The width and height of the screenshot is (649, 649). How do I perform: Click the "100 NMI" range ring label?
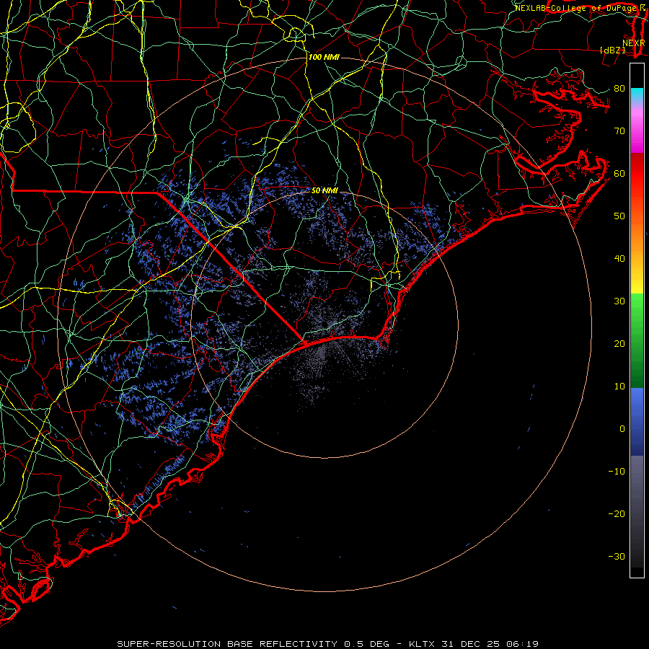(x=324, y=57)
